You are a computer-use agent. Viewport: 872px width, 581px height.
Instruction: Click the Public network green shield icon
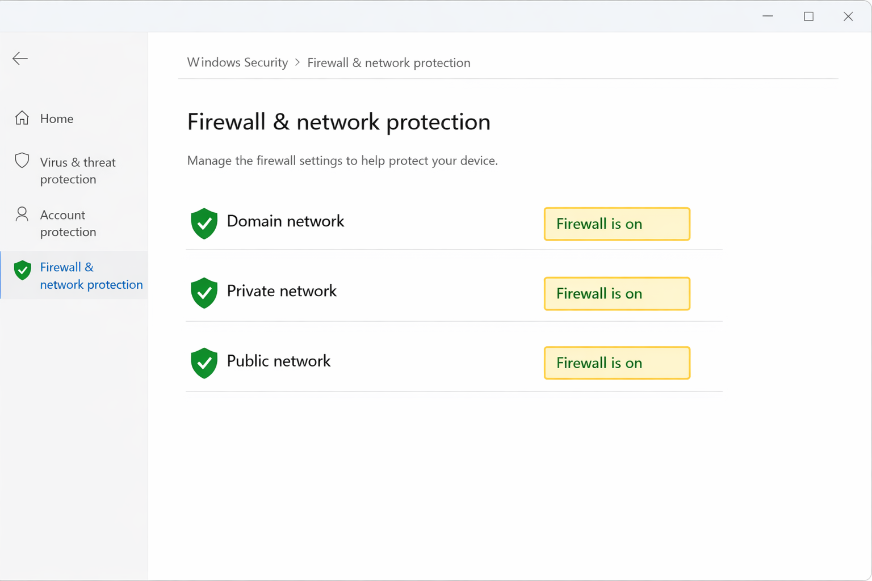pos(204,363)
